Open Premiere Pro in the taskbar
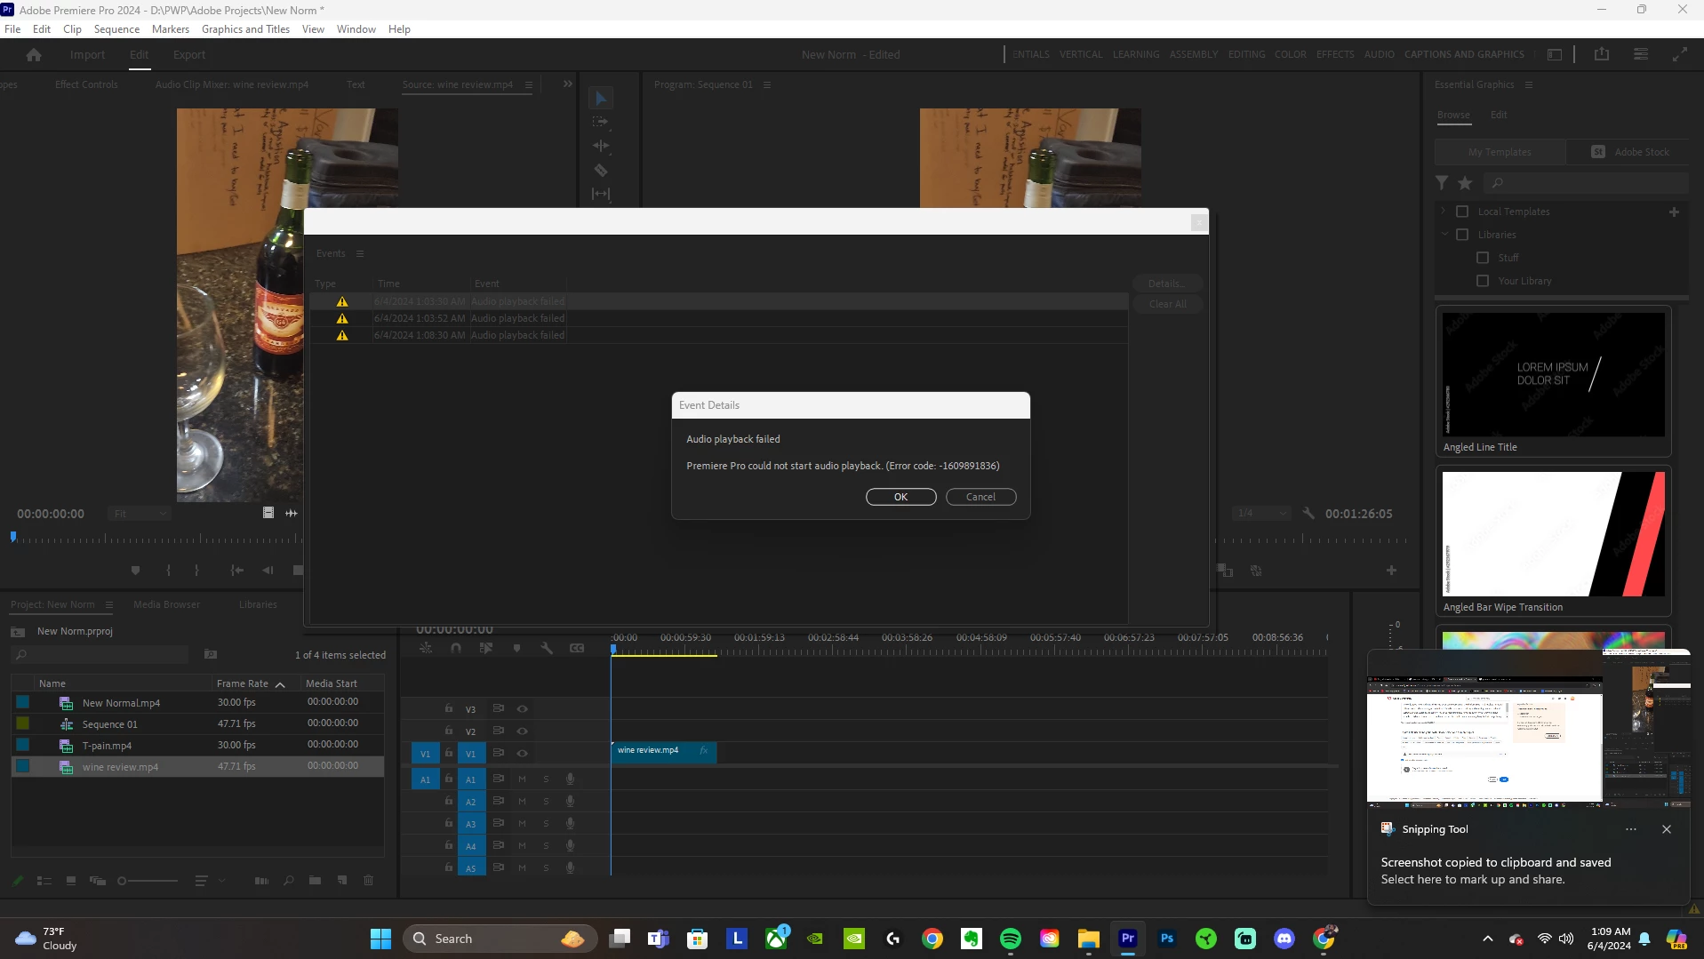 point(1128,939)
